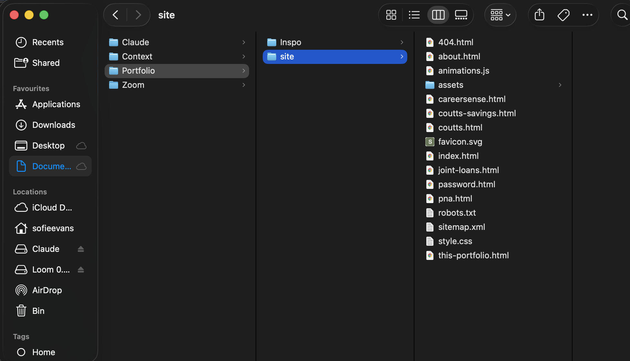This screenshot has height=361, width=630.
Task: Click the Search magnifier icon
Action: [x=622, y=15]
